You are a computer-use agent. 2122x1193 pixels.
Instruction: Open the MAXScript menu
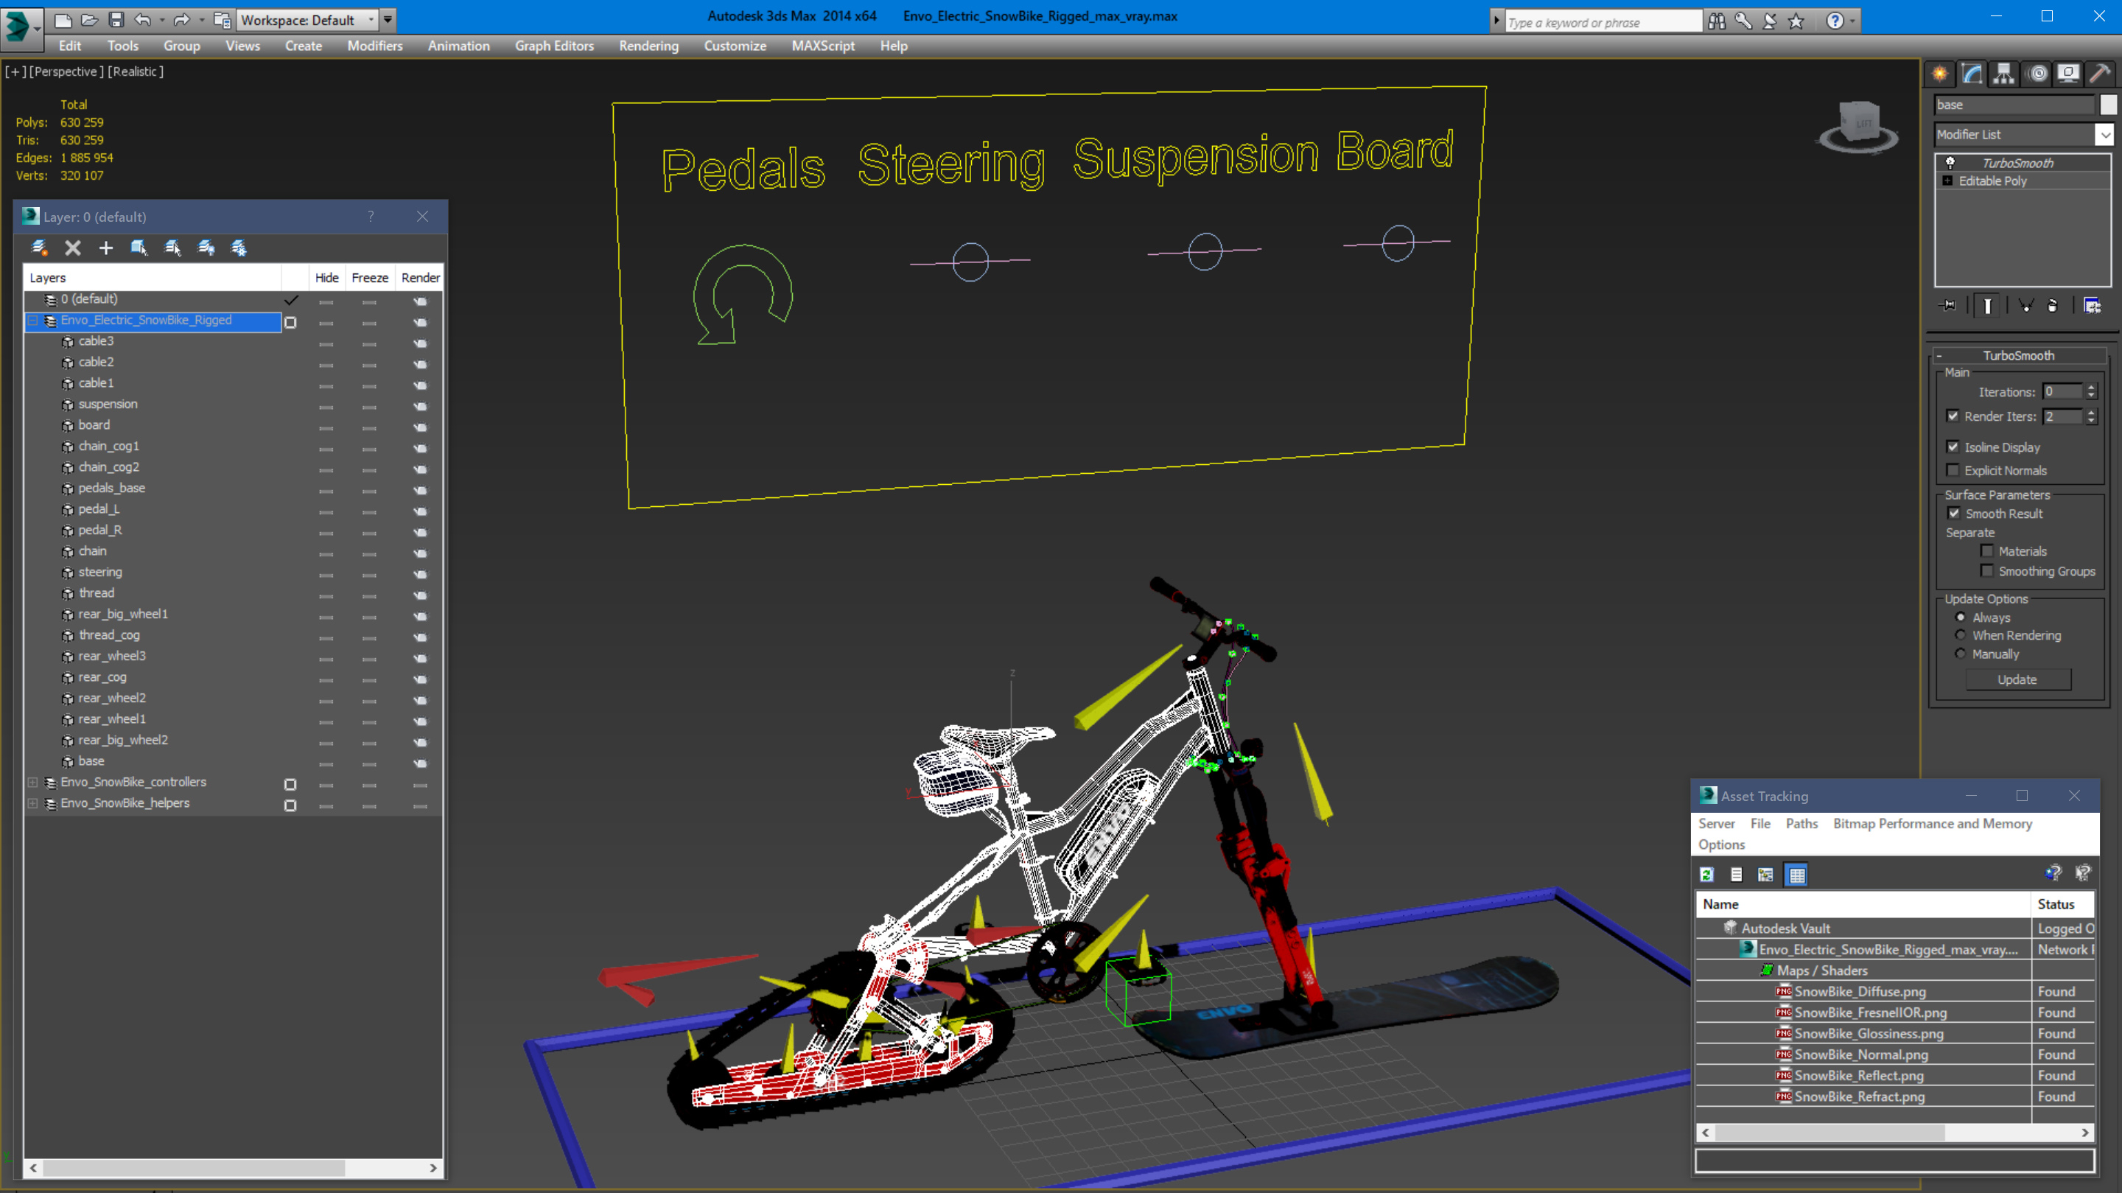click(x=823, y=46)
